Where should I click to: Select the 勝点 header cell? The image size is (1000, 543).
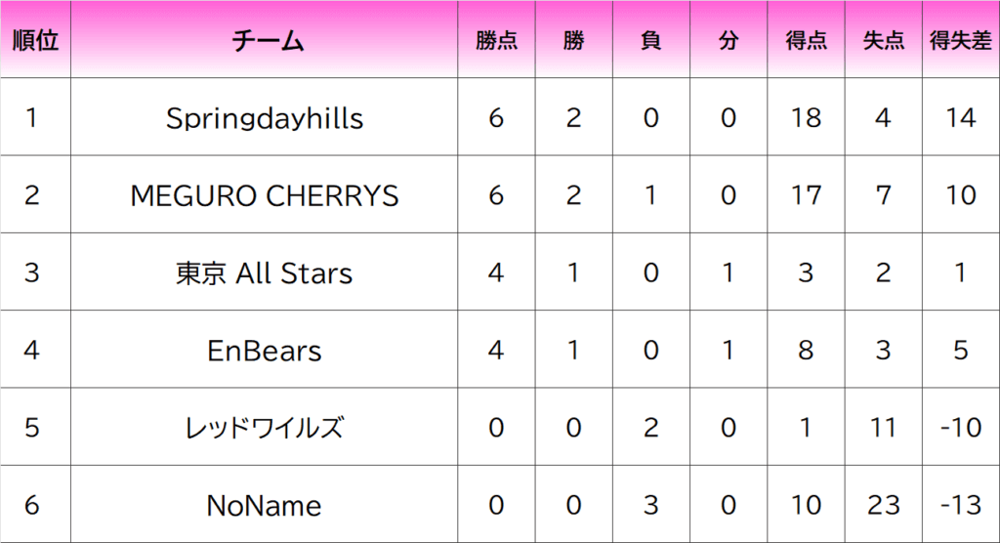pyautogui.click(x=496, y=41)
